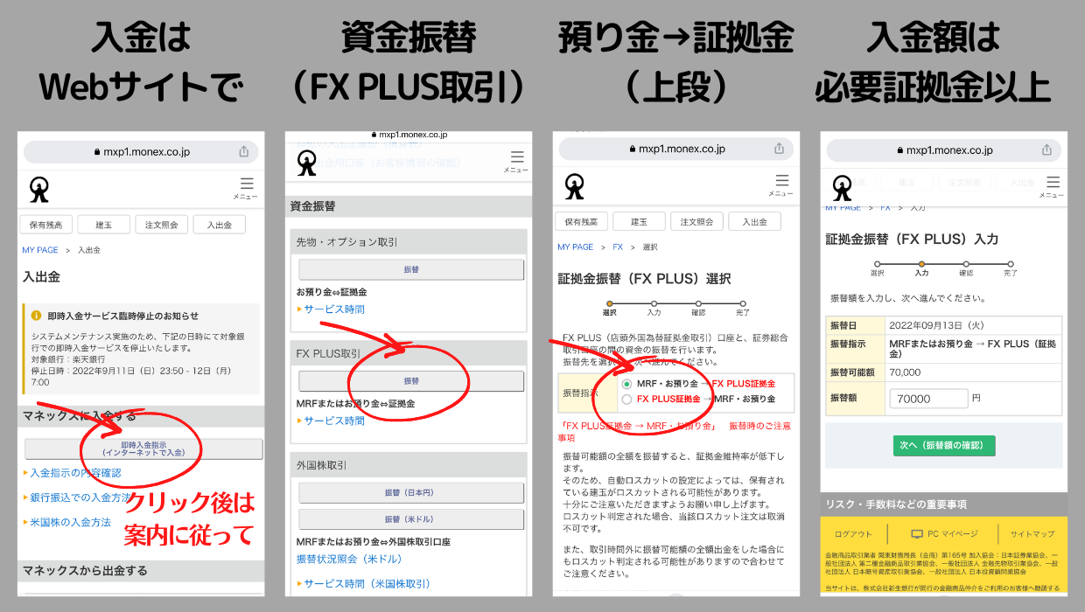Open 保有残高 tab on the 証拠金振替 選択 screen
1085x612 pixels.
[581, 222]
